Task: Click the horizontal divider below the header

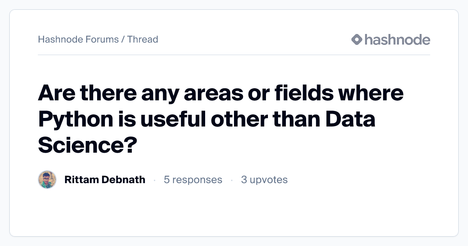Action: [x=234, y=55]
